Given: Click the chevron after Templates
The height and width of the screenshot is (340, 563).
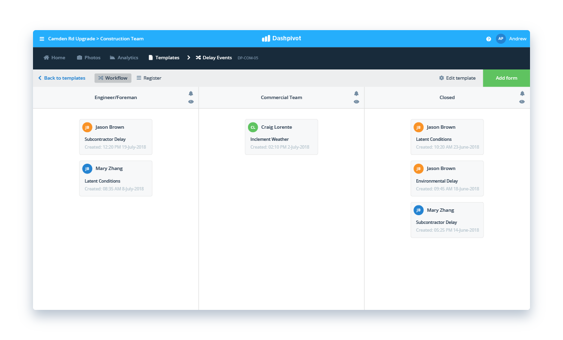Looking at the screenshot, I should 188,57.
